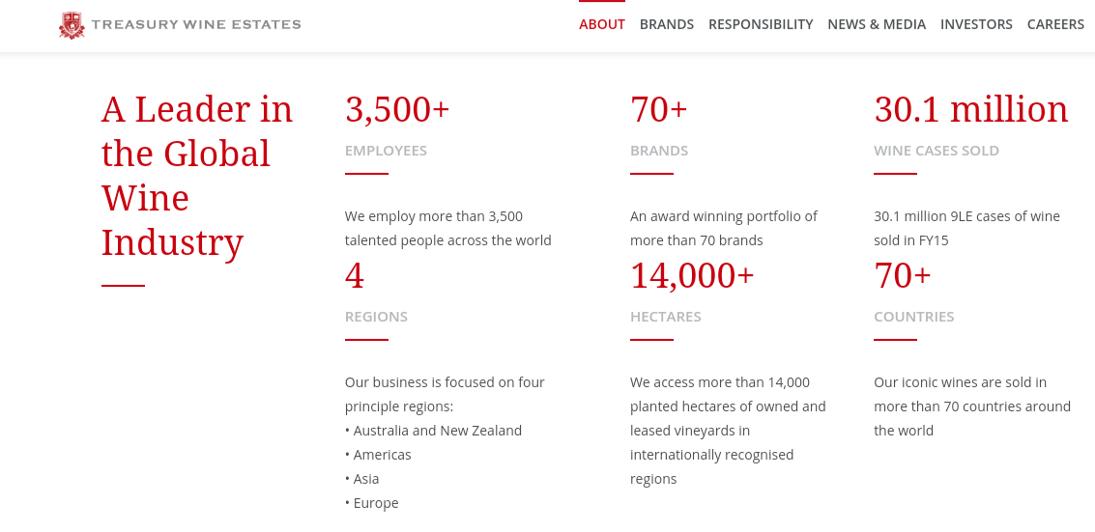The image size is (1095, 532).
Task: Open the Investors section
Action: 976,25
